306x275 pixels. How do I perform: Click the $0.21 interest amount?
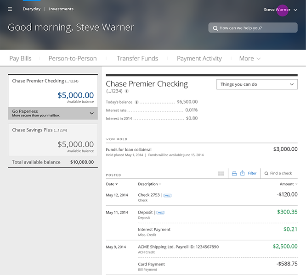(290, 229)
